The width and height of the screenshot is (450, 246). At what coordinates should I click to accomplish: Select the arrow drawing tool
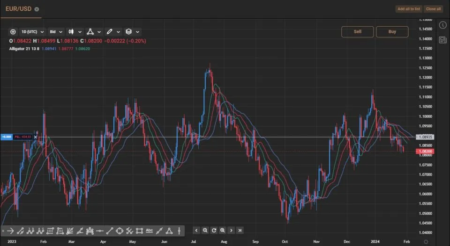coord(10,231)
